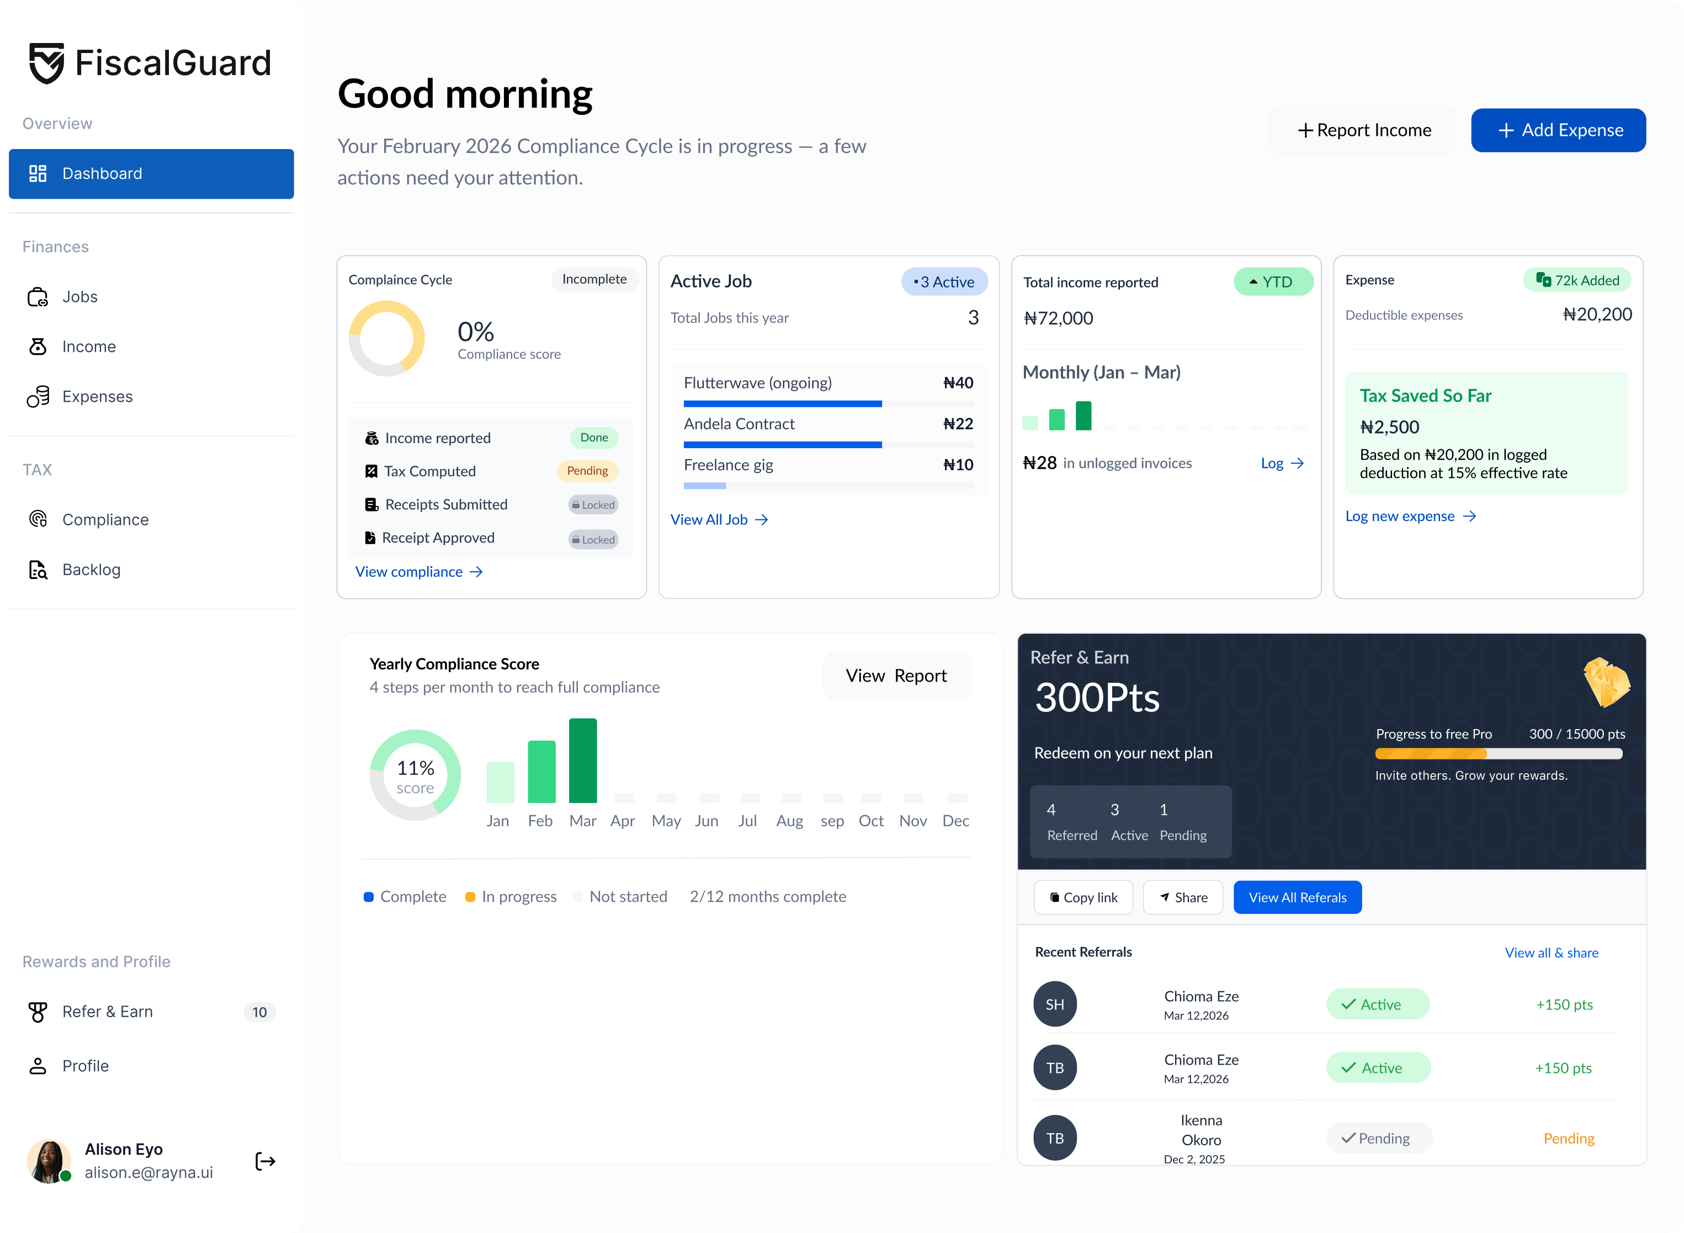Click the FiscalGuard shield logo

coord(46,63)
